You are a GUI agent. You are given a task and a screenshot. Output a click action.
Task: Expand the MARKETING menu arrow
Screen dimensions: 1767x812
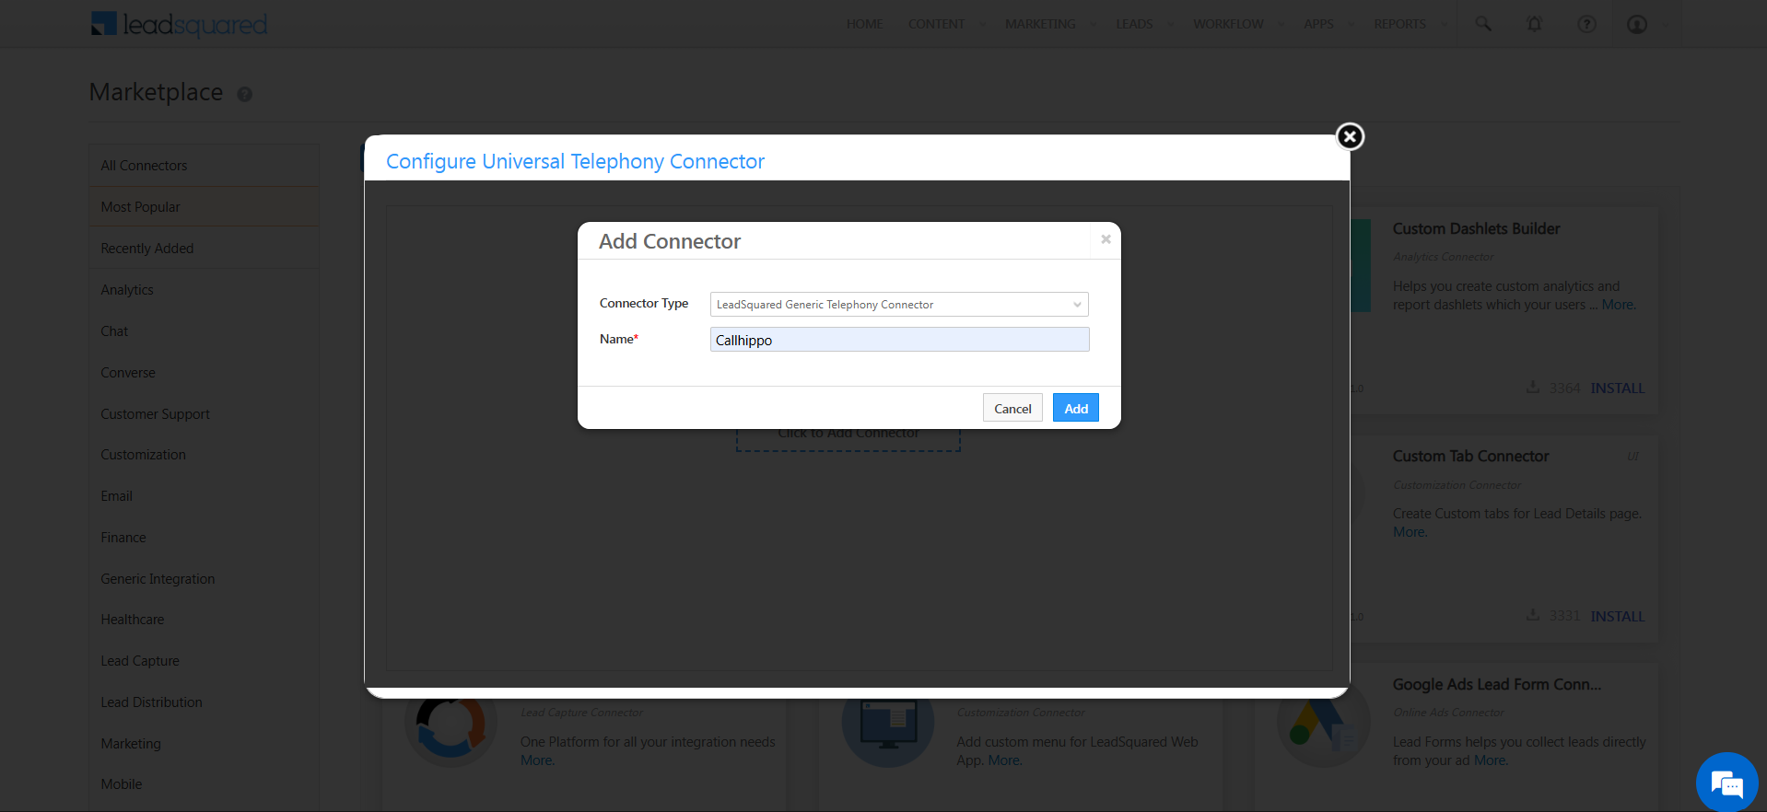click(x=1093, y=25)
